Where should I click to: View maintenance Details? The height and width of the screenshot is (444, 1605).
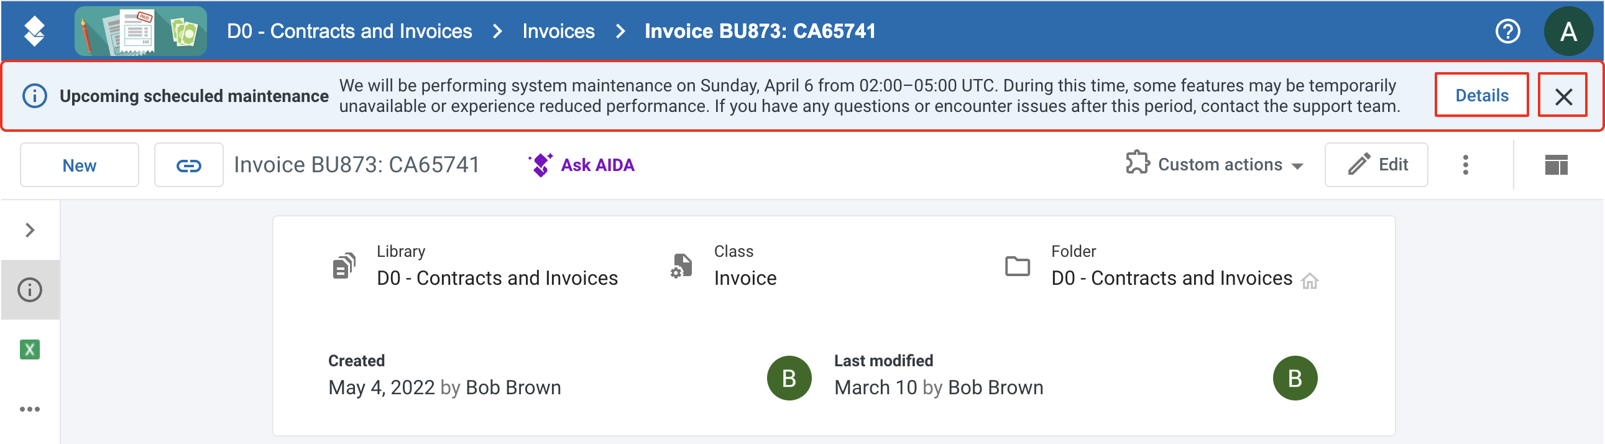point(1482,95)
